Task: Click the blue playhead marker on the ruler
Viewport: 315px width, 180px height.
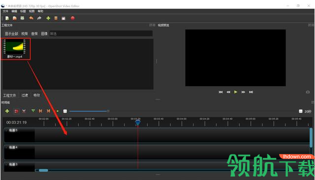Action: (138, 122)
